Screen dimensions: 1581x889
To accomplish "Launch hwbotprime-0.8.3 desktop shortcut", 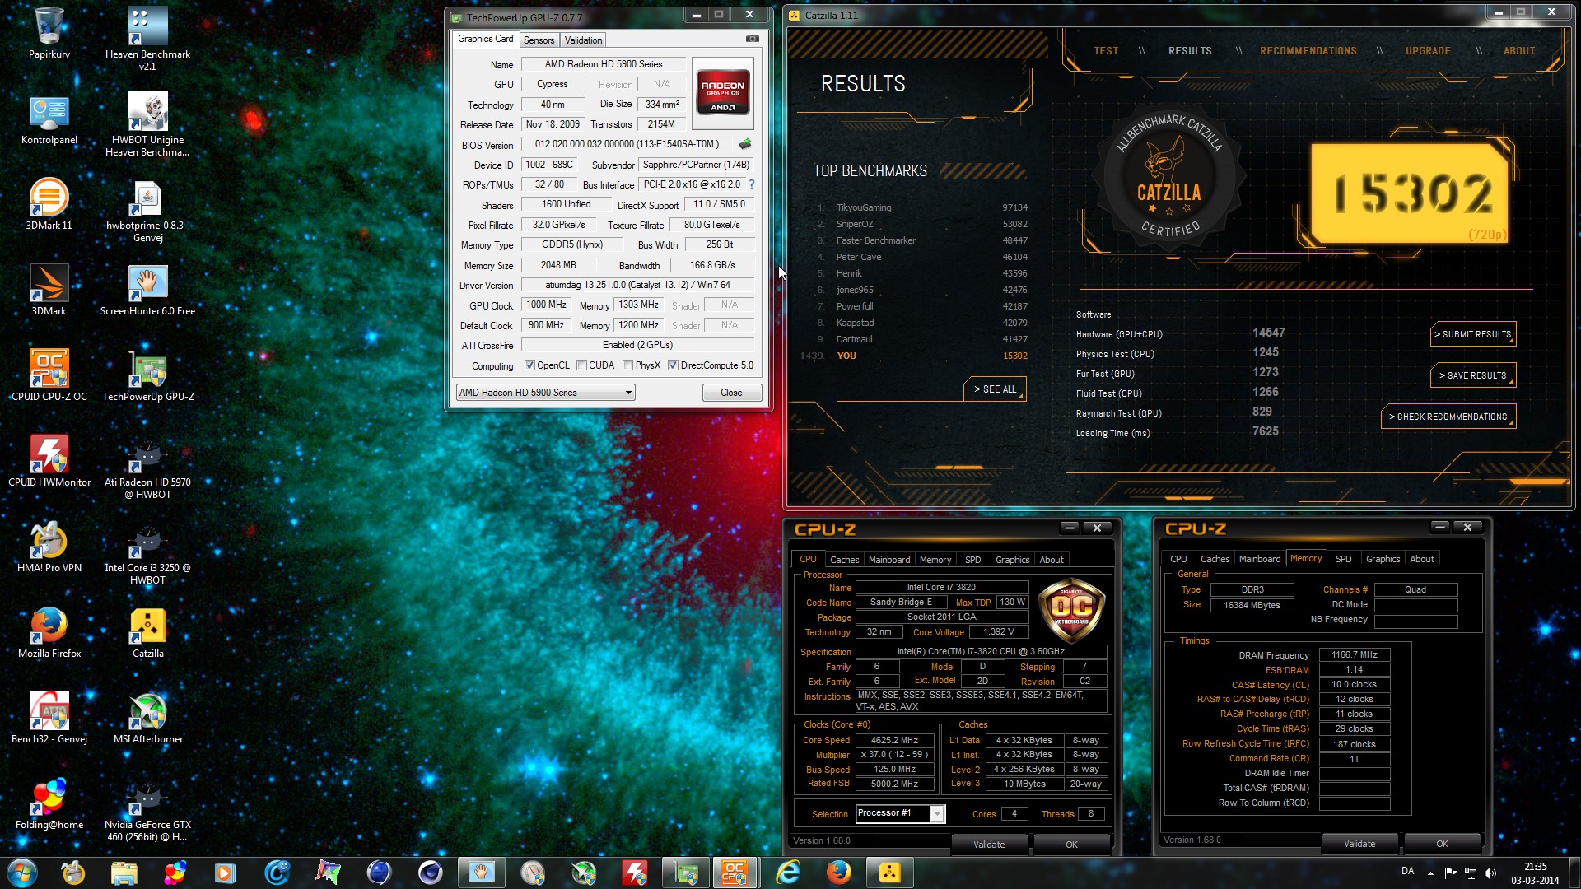I will 147,211.
